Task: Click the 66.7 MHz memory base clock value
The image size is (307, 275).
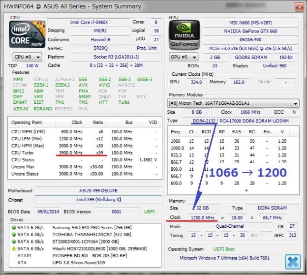Action: [272, 217]
